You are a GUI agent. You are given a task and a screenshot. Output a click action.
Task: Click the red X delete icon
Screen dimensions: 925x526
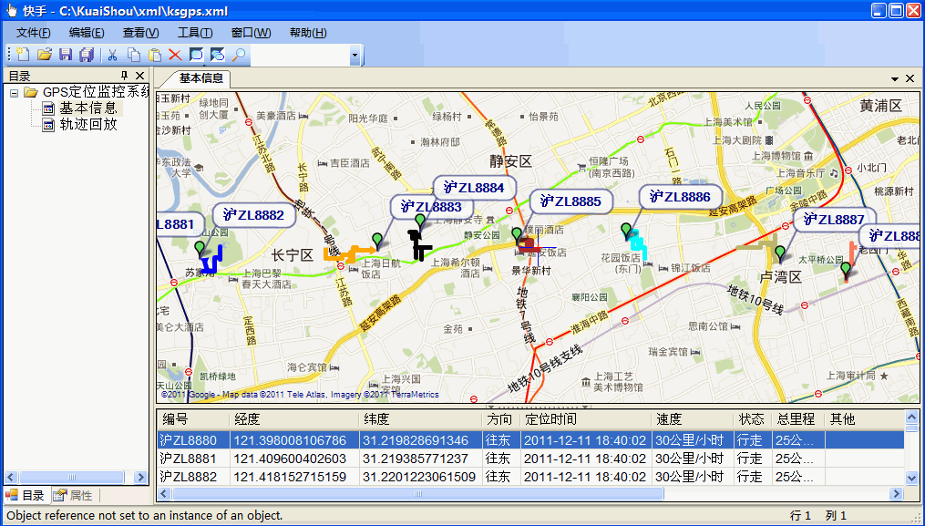175,55
